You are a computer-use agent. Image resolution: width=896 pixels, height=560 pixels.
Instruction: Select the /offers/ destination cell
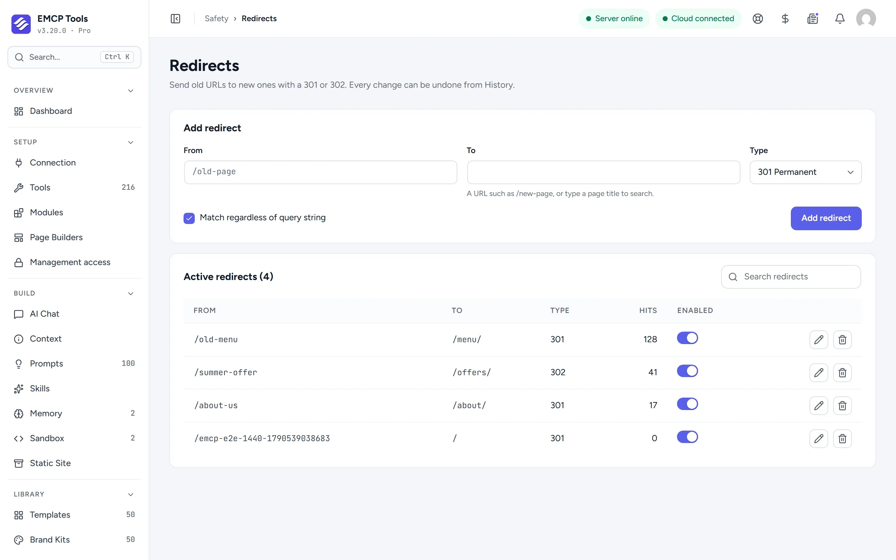tap(471, 373)
